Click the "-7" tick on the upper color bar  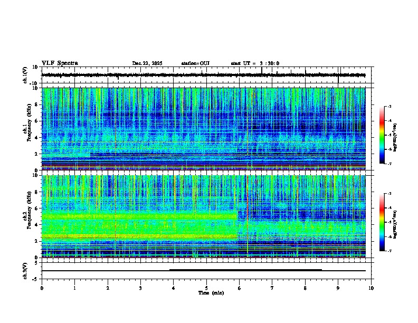(389, 164)
